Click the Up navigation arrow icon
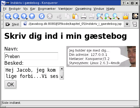 [8, 16]
